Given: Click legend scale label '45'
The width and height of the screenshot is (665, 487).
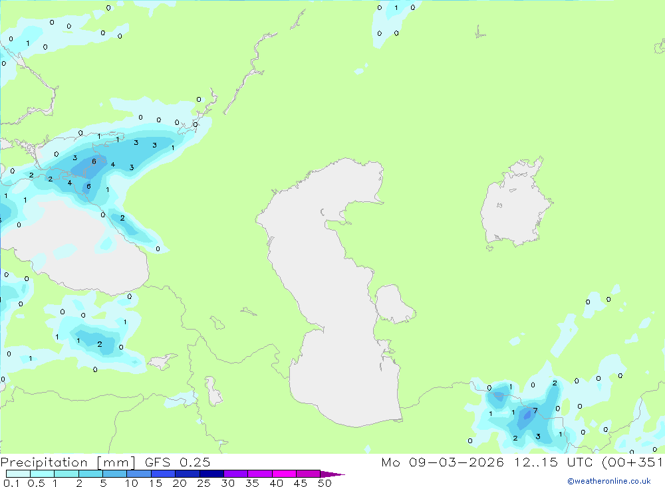Looking at the screenshot, I should [301, 483].
